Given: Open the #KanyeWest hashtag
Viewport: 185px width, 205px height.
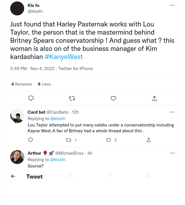Looking at the screenshot, I should pyautogui.click(x=64, y=57).
